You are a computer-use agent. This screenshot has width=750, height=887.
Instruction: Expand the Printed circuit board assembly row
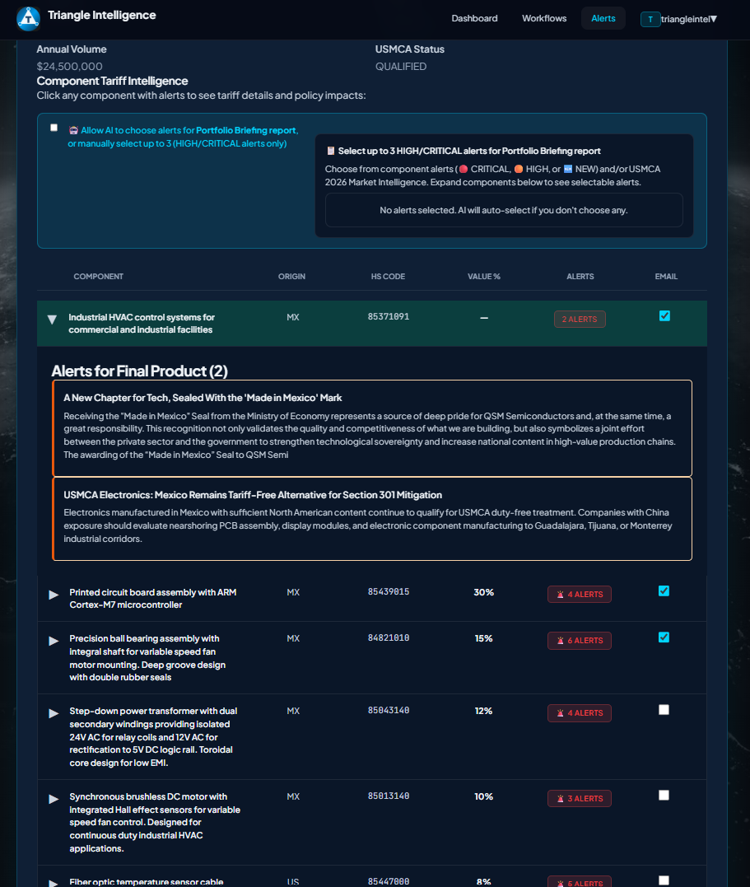pyautogui.click(x=54, y=595)
